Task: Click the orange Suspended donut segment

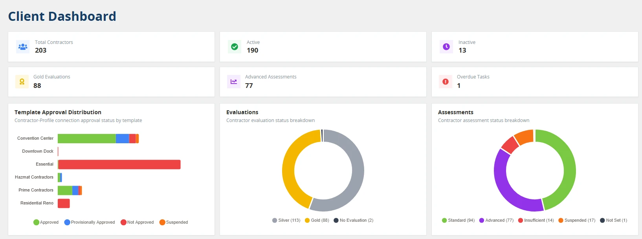Action: pos(525,137)
